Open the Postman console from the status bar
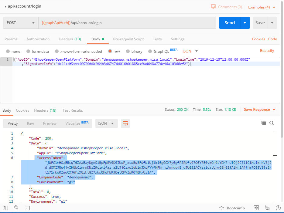Viewport: 284px width, 213px height. (x=27, y=208)
